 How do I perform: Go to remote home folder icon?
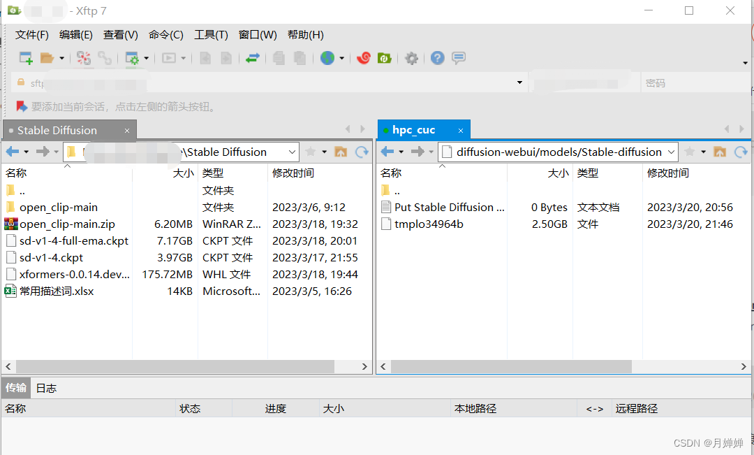[x=720, y=152]
